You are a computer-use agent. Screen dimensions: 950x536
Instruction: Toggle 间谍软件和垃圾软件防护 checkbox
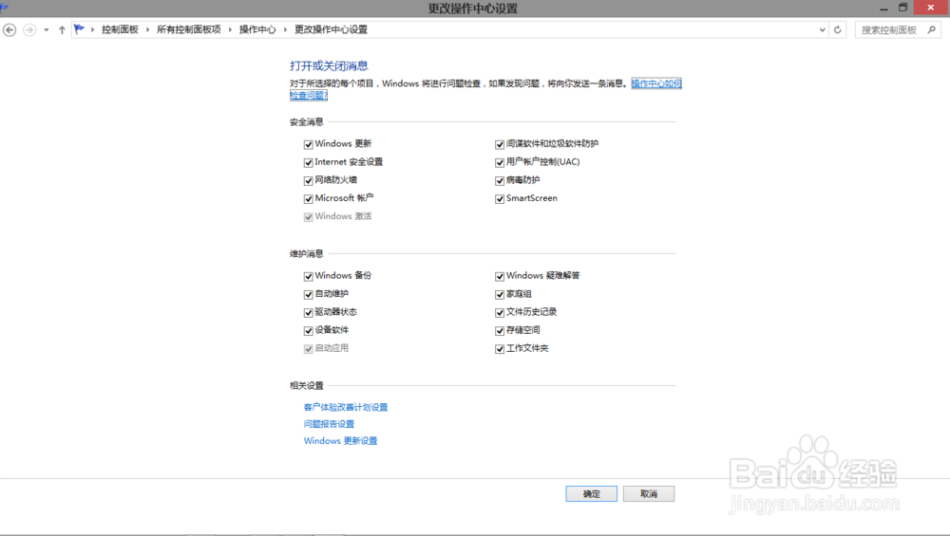(500, 144)
